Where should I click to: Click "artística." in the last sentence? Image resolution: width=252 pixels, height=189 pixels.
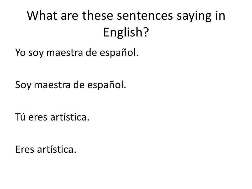57,149
